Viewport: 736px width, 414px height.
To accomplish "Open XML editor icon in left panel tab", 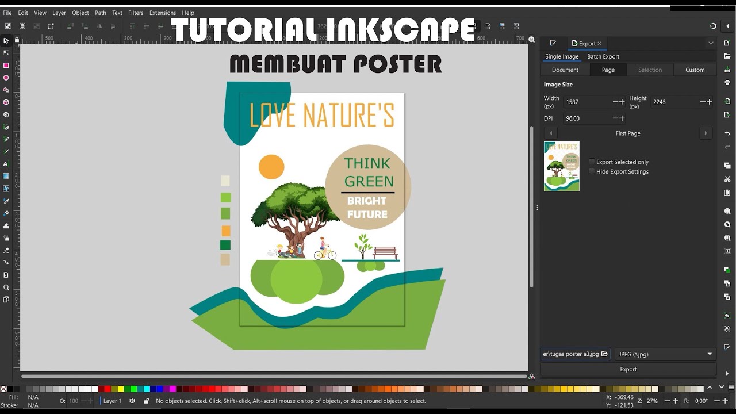I will click(x=553, y=43).
